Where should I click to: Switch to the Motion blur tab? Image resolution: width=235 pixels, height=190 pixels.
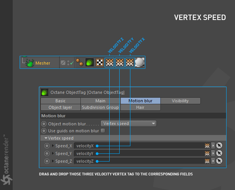coord(141,101)
